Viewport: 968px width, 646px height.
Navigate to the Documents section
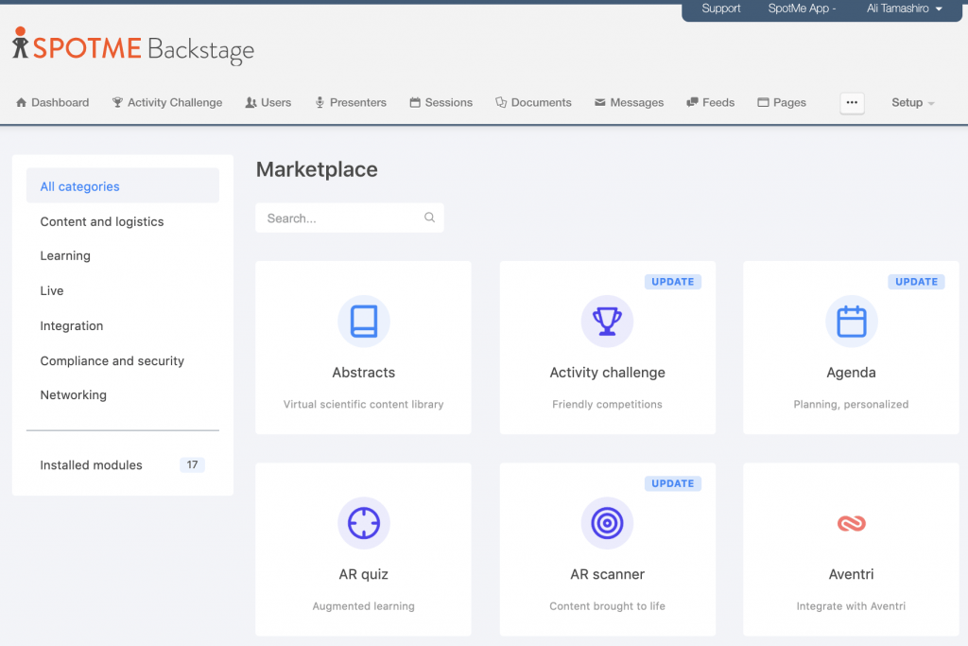pos(533,102)
